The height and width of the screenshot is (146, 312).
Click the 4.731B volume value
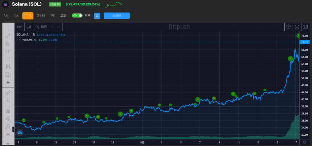coord(42,40)
